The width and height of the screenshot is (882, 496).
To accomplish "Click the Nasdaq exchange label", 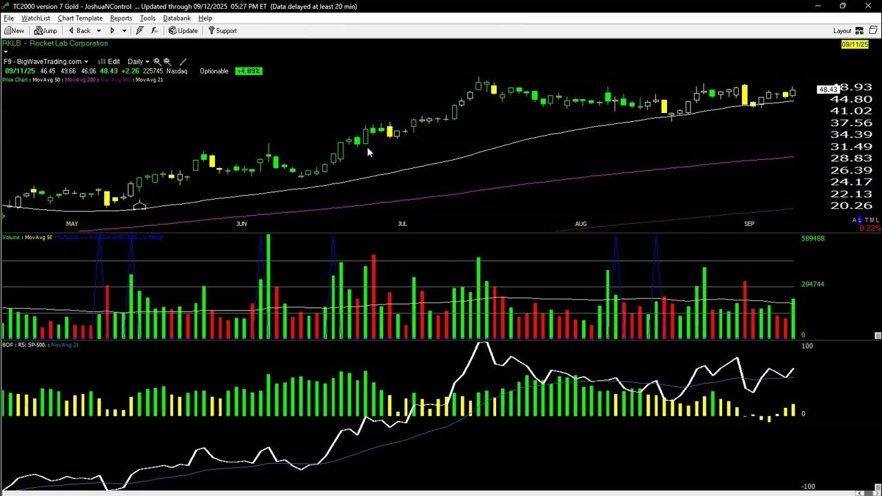I will pos(176,71).
